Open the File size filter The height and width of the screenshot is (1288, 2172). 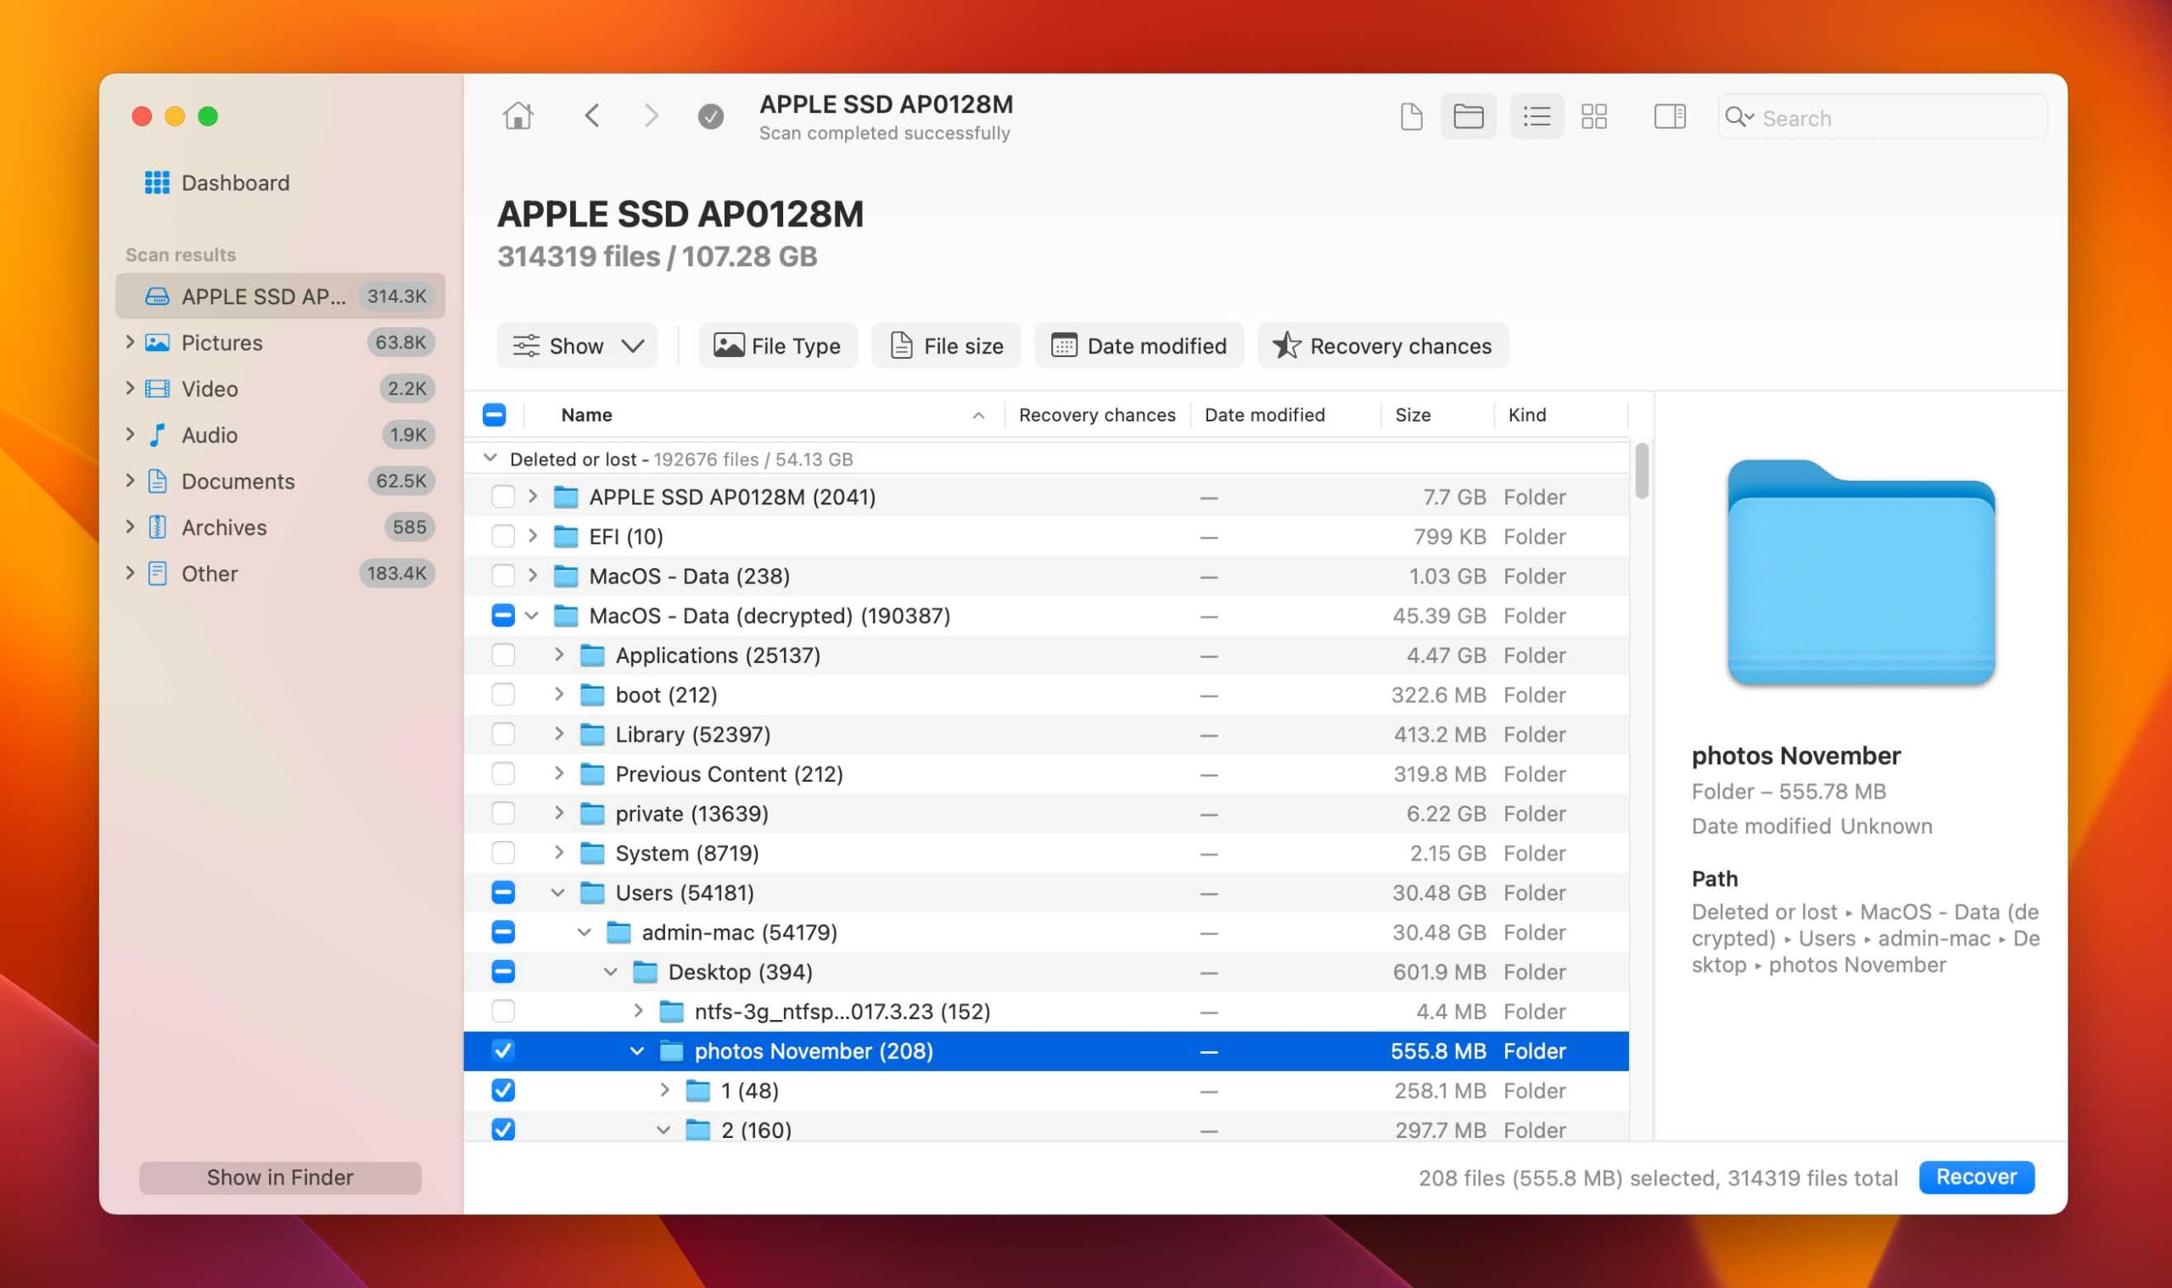click(947, 345)
